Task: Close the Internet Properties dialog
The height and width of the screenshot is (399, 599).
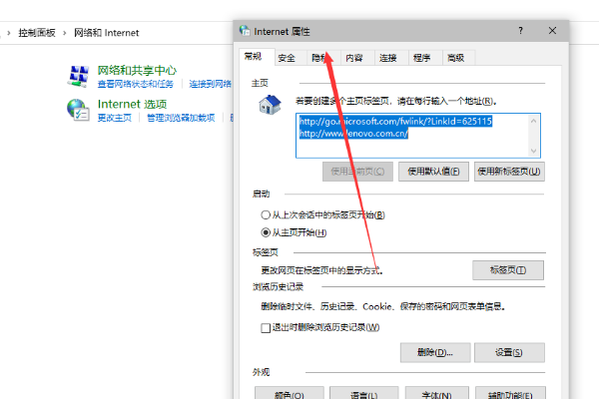Action: pyautogui.click(x=552, y=31)
